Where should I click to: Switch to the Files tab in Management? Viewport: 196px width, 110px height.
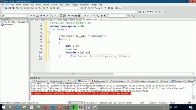(13, 22)
